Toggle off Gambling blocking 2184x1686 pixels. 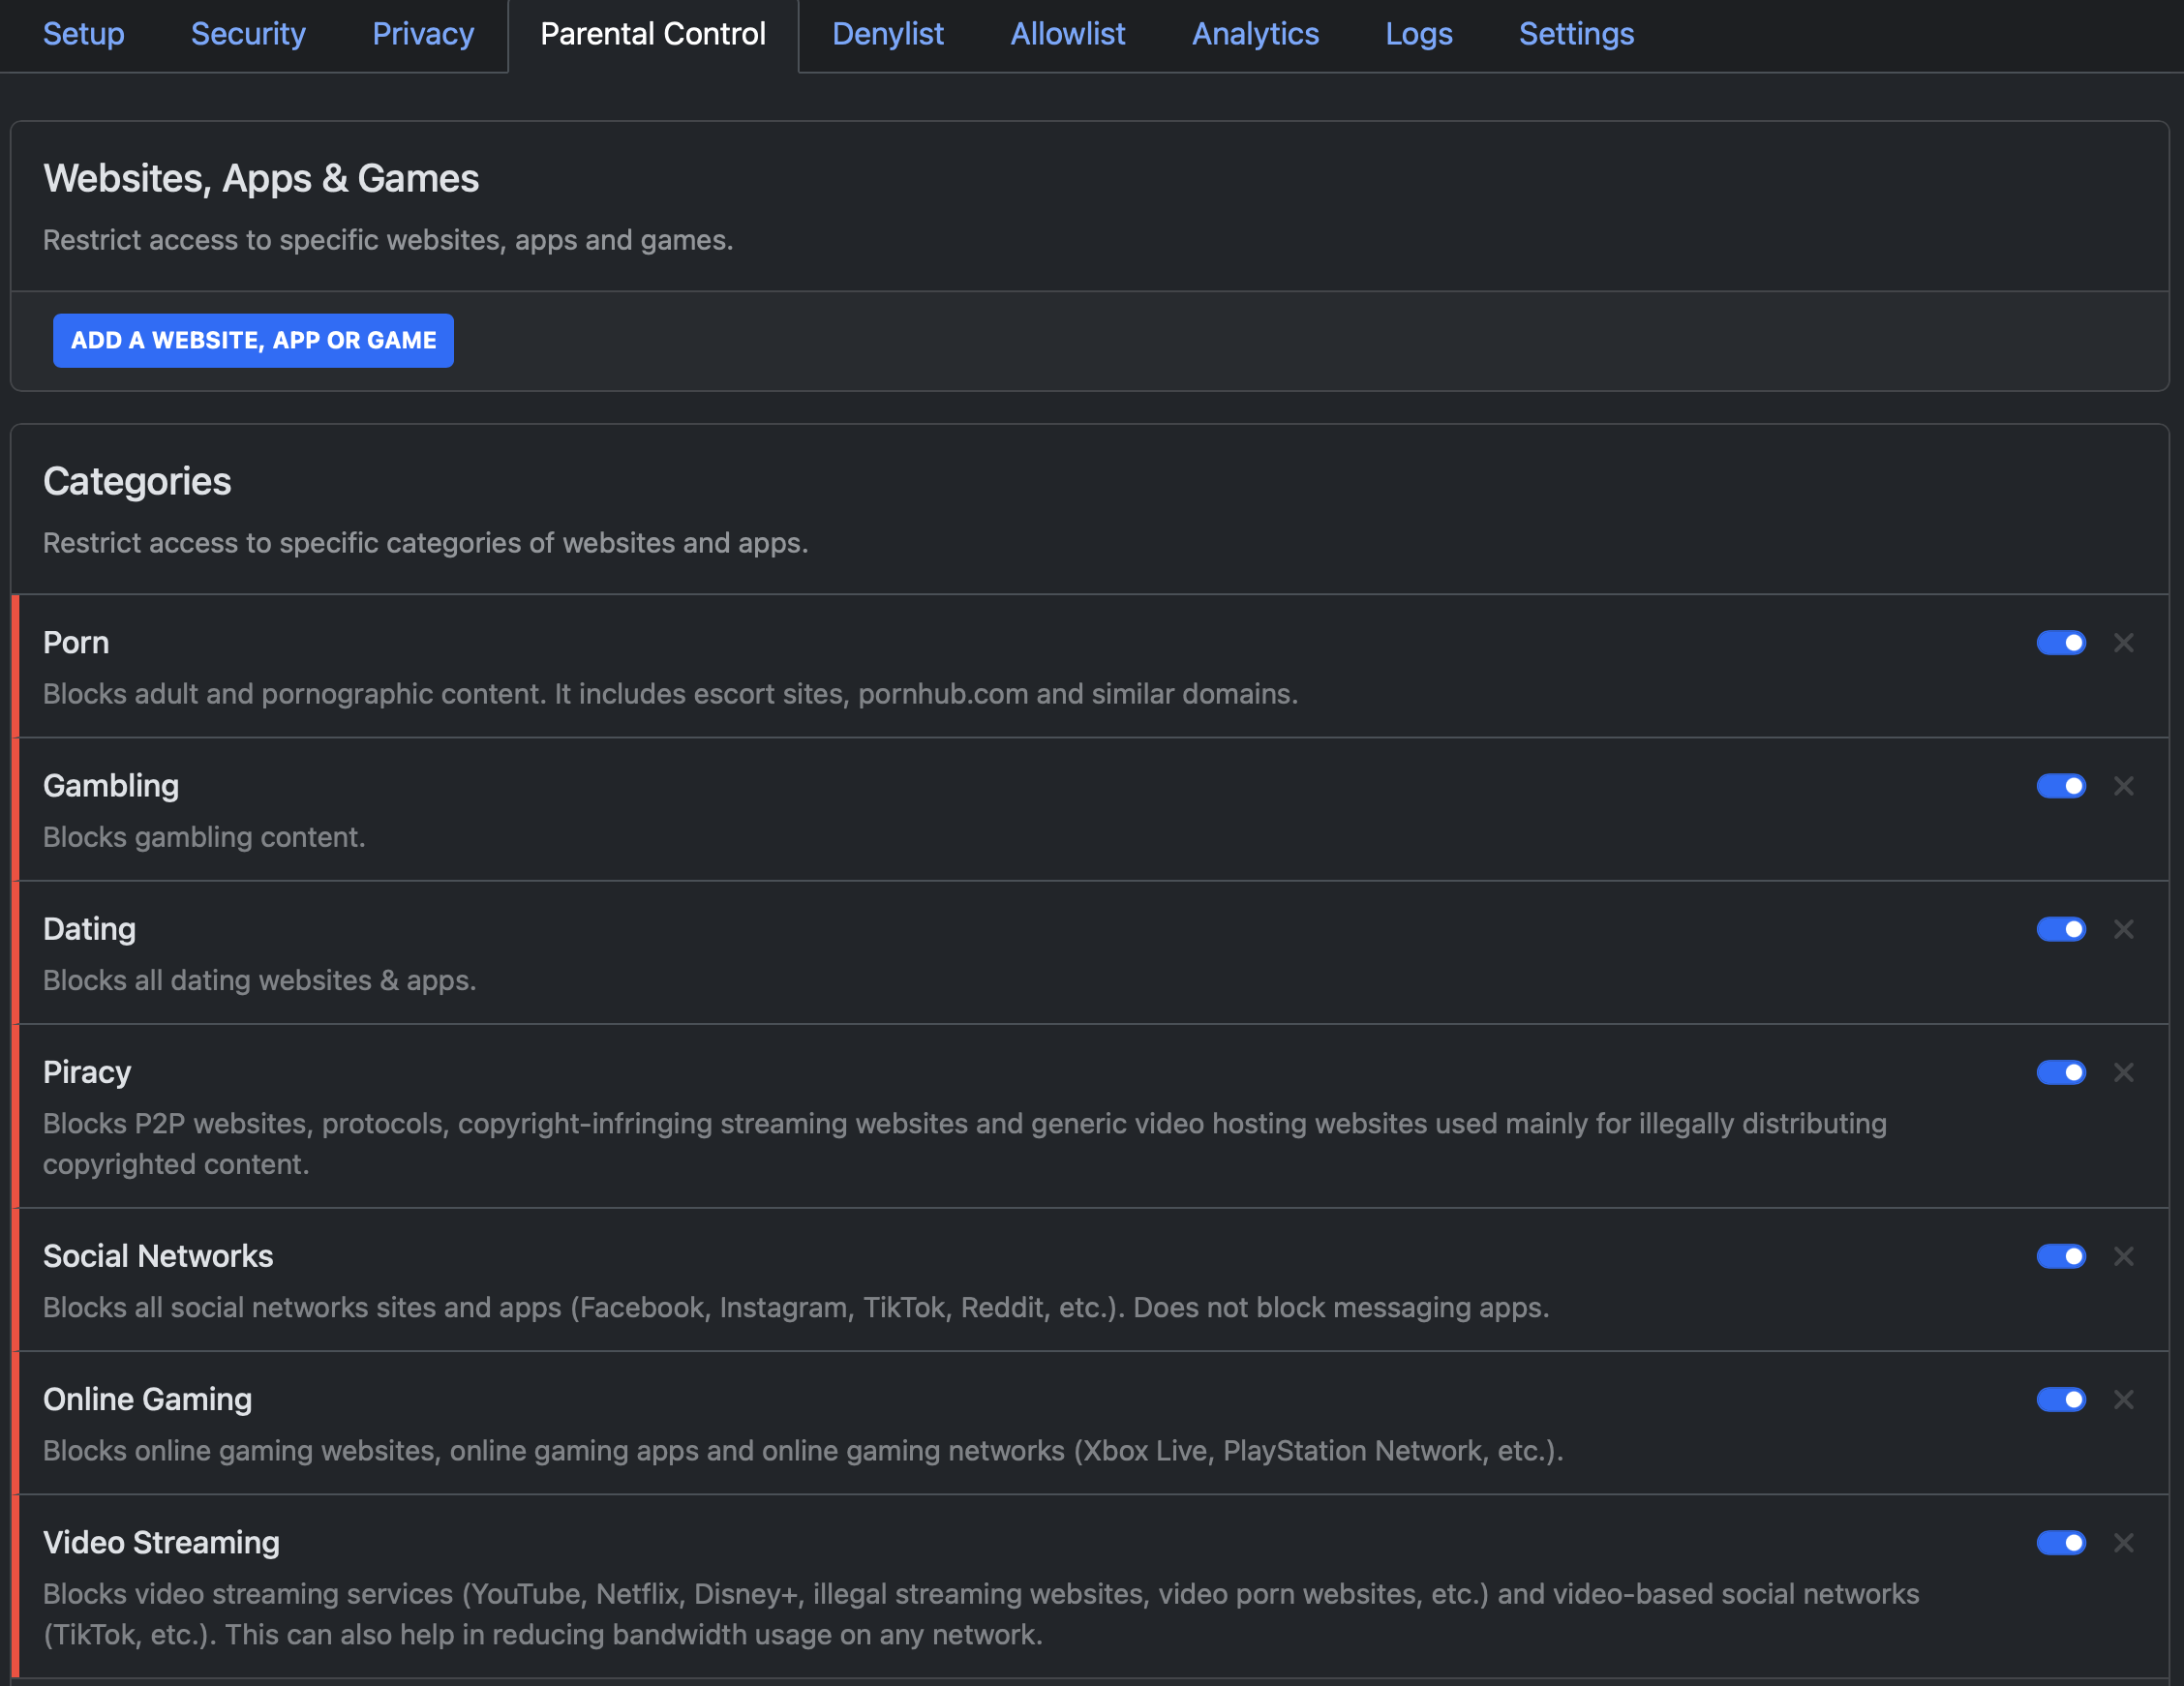[x=2061, y=786]
